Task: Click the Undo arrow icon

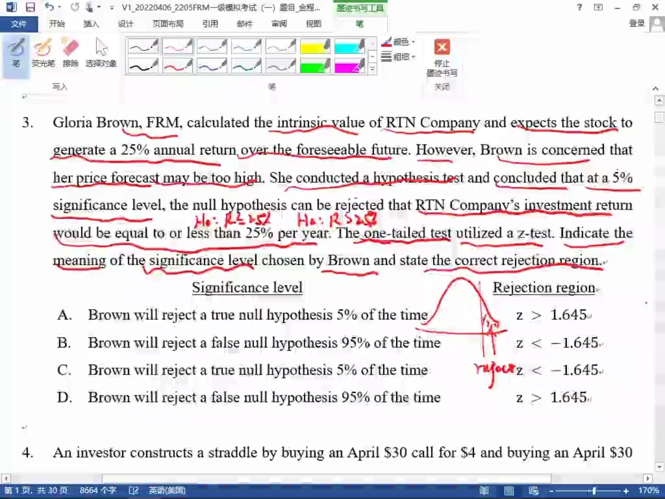Action: click(49, 7)
